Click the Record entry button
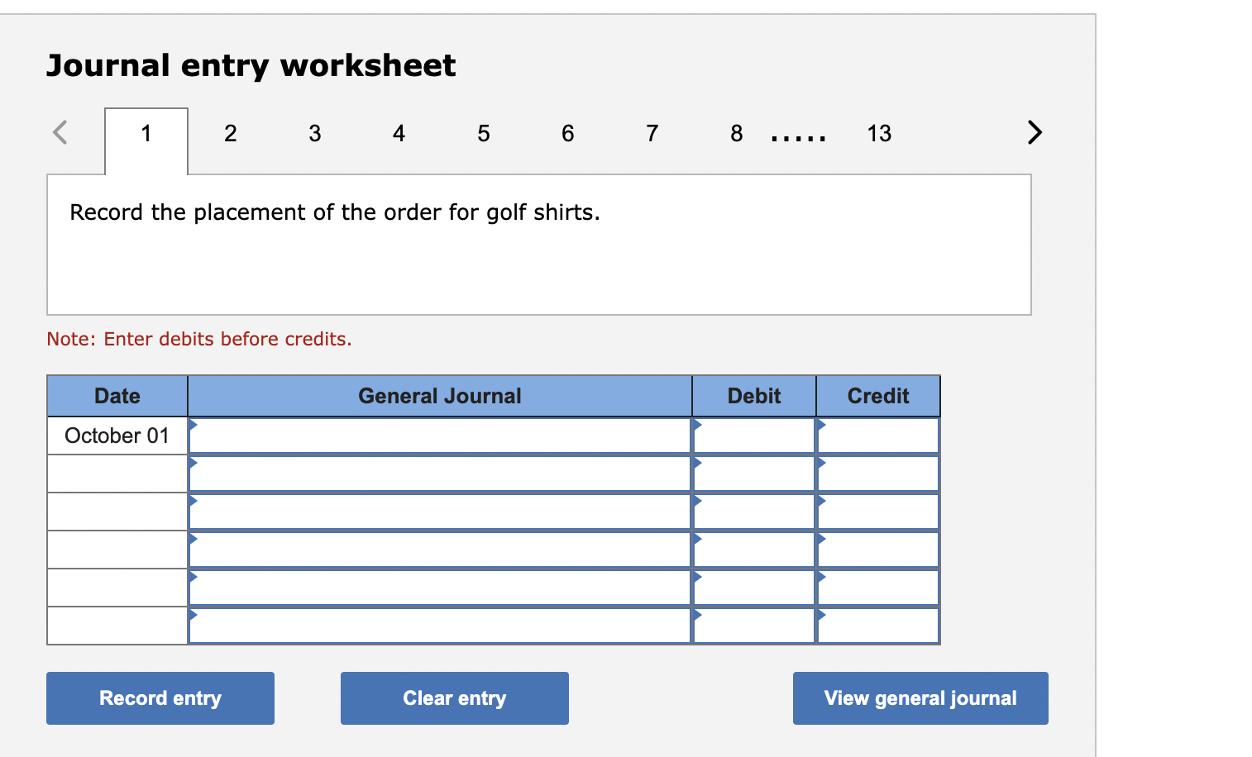Image resolution: width=1252 pixels, height=757 pixels. [x=160, y=697]
